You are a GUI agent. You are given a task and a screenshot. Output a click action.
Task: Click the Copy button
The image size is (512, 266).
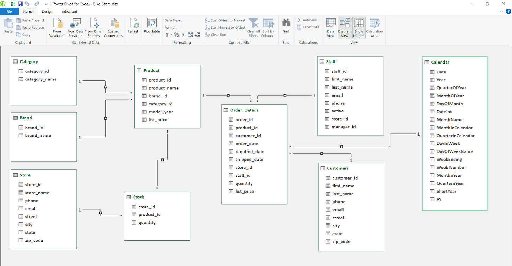tap(23, 35)
